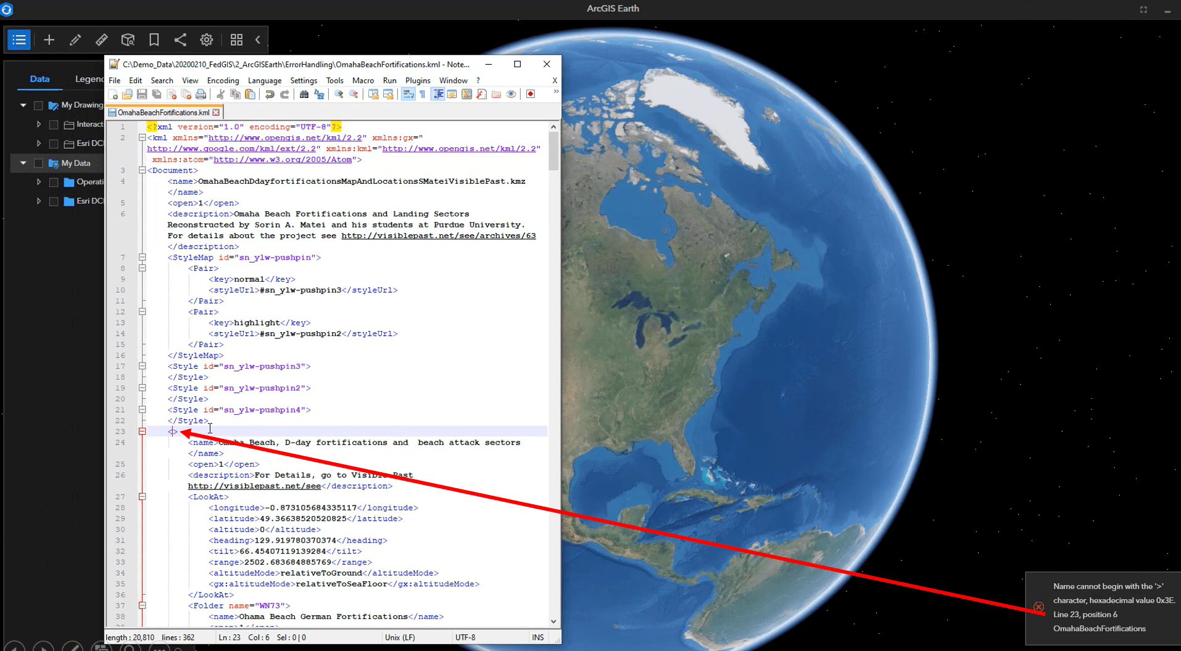Viewport: 1181px width, 651px height.
Task: Open the 3D analysis cube tool
Action: 128,40
